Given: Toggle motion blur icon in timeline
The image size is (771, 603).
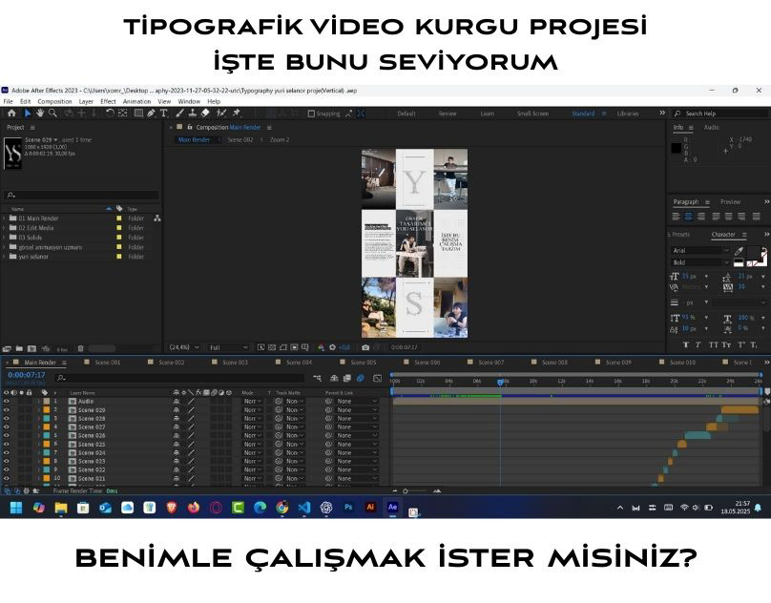Looking at the screenshot, I should tap(361, 378).
